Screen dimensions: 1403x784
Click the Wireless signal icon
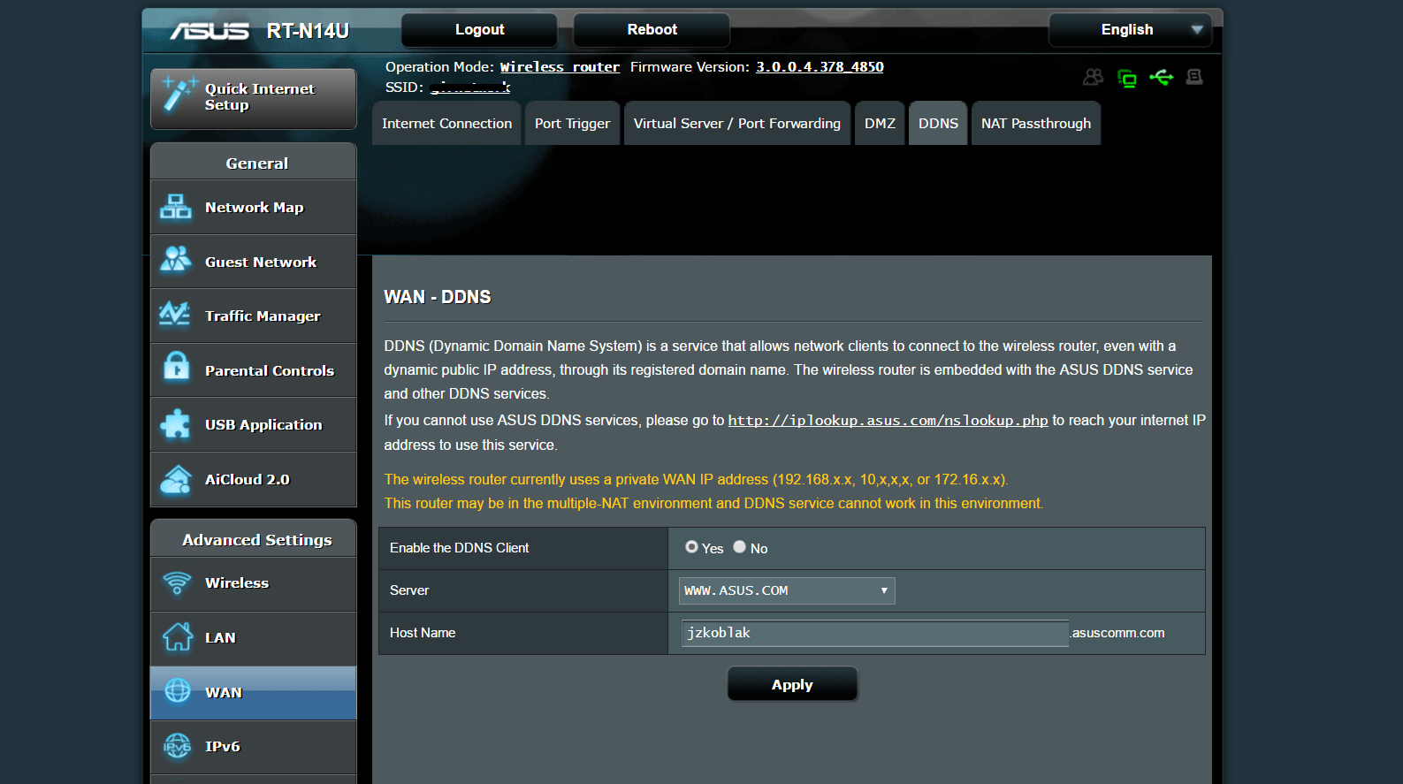(177, 583)
